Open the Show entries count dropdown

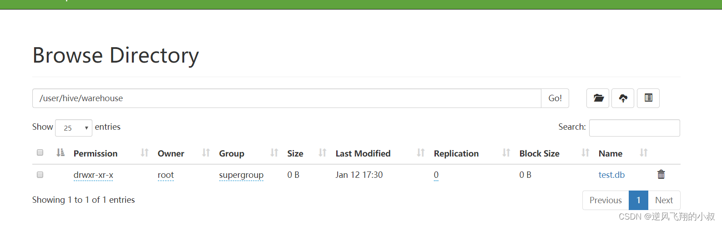(74, 128)
